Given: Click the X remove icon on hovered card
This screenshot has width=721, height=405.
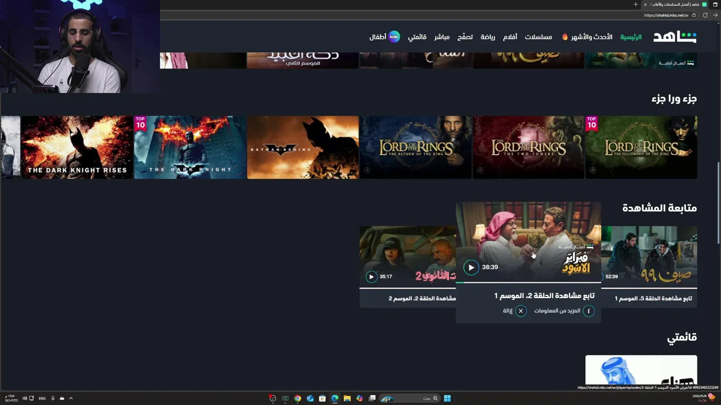Looking at the screenshot, I should click(520, 310).
